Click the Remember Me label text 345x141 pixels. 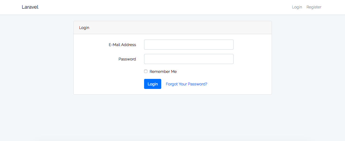[163, 72]
